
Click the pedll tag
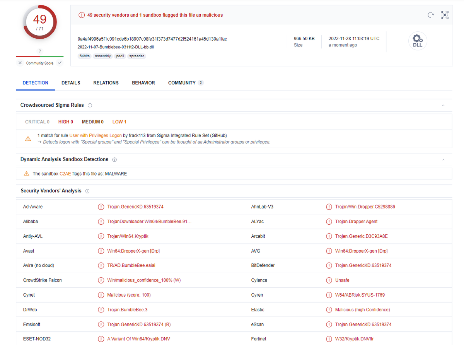click(120, 56)
